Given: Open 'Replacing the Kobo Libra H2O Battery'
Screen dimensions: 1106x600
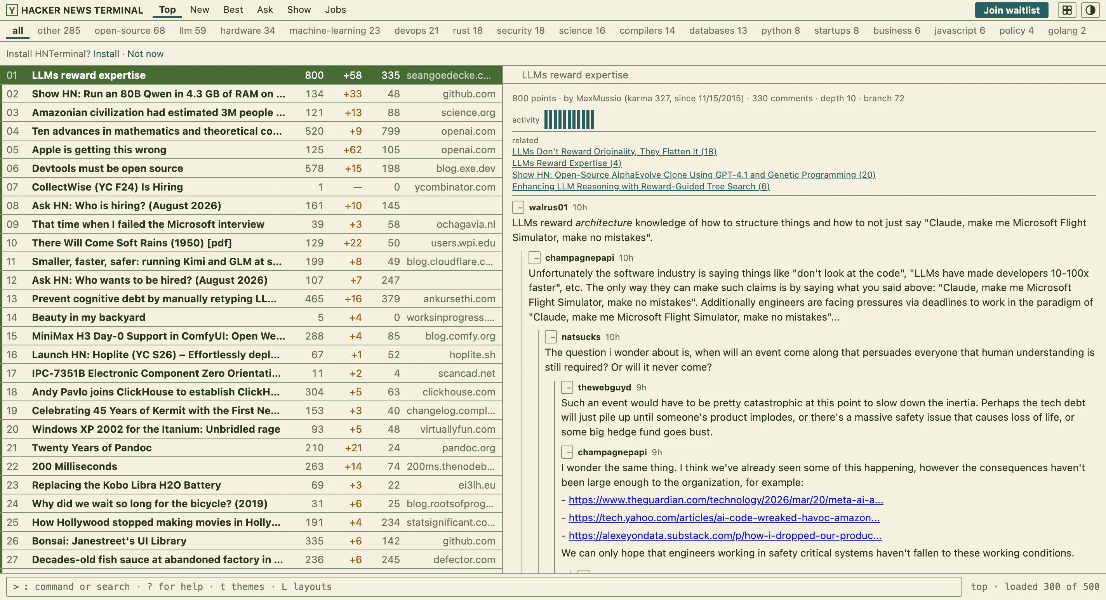Looking at the screenshot, I should [x=252, y=485].
